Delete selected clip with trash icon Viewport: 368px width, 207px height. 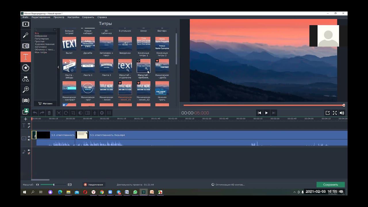(49, 113)
